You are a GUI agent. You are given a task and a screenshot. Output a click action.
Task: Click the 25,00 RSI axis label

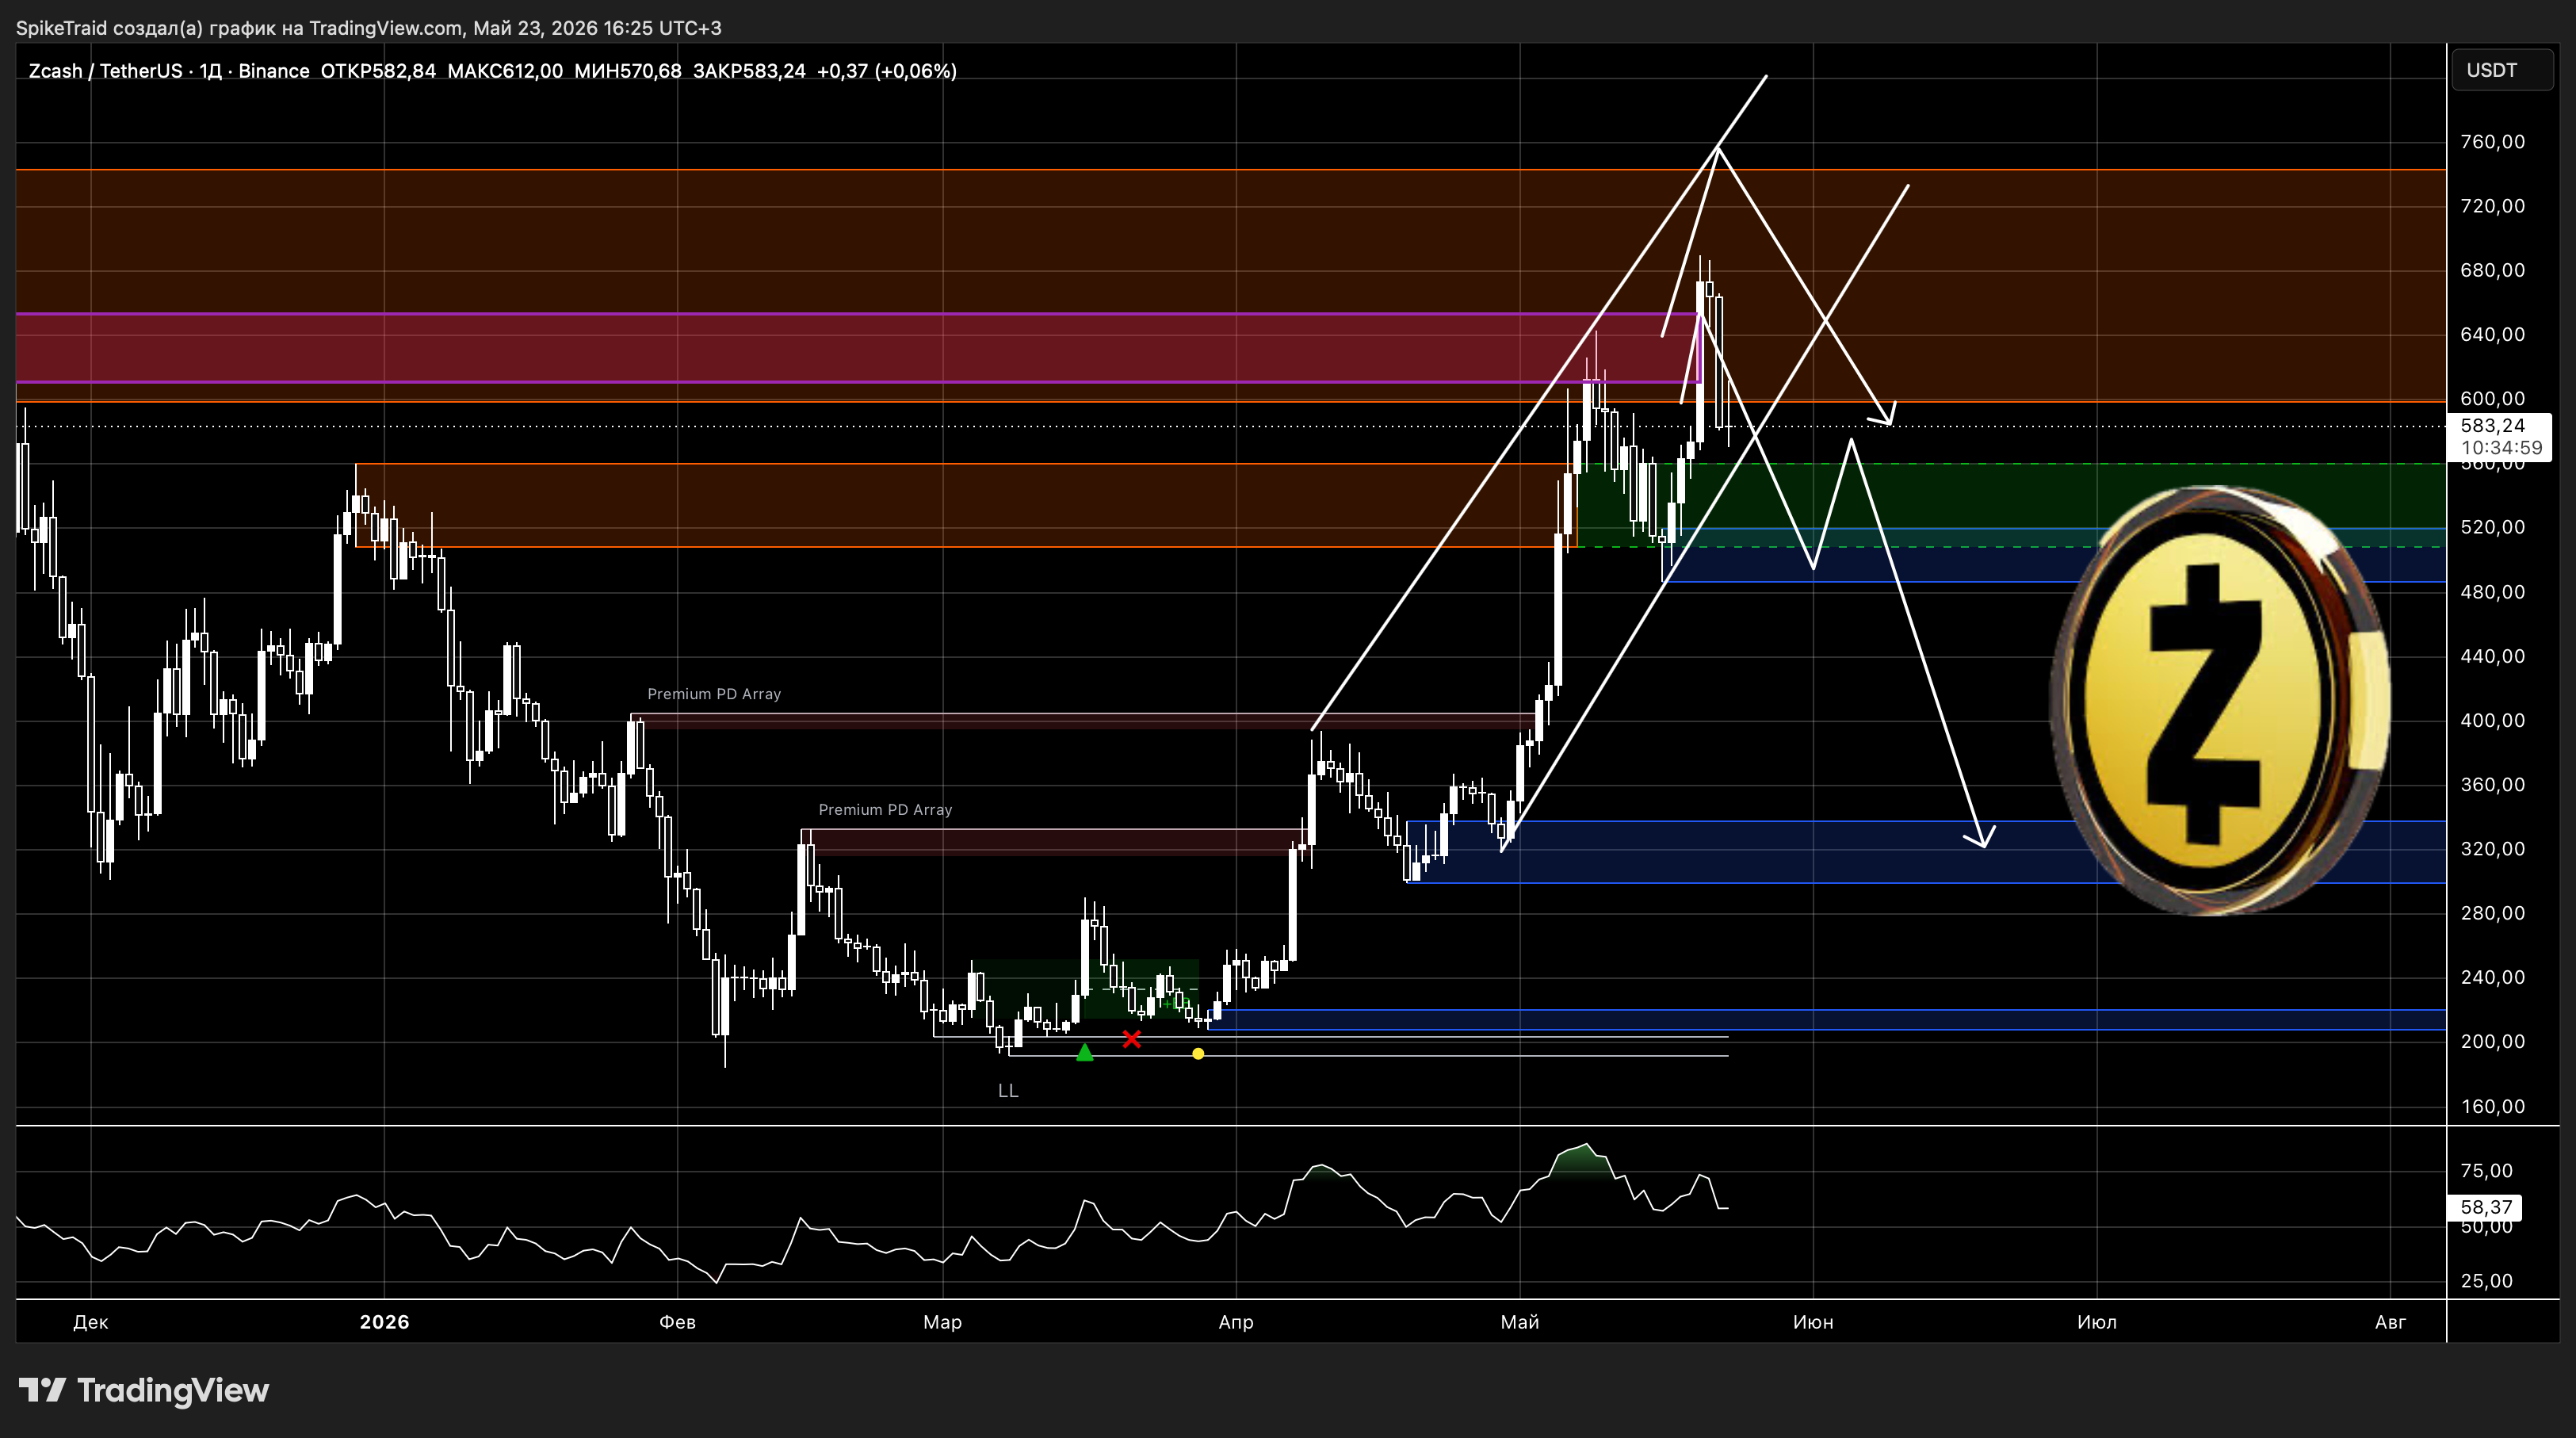tap(2486, 1281)
